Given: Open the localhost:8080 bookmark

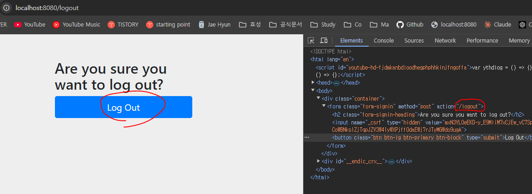Looking at the screenshot, I should 454,24.
